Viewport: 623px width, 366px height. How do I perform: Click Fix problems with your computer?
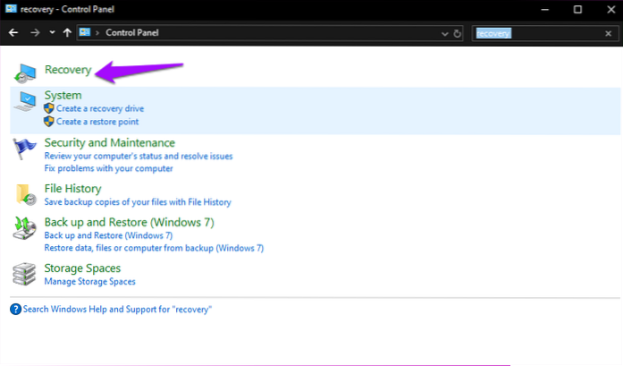[x=108, y=168]
